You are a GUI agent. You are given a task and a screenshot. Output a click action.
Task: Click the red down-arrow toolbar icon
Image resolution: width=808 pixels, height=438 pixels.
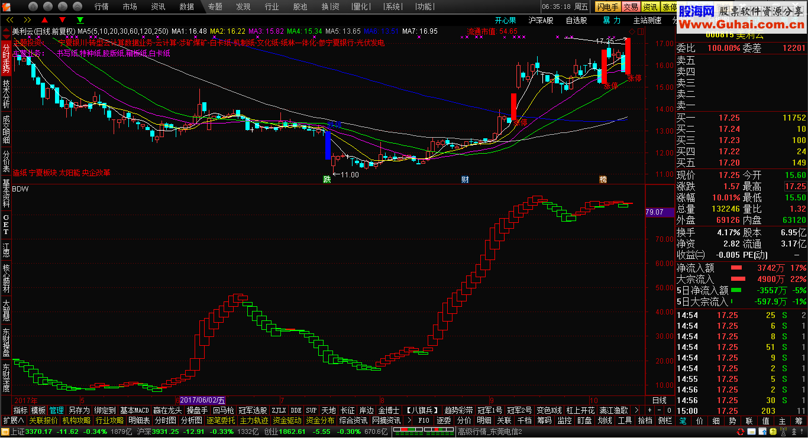pyautogui.click(x=63, y=20)
